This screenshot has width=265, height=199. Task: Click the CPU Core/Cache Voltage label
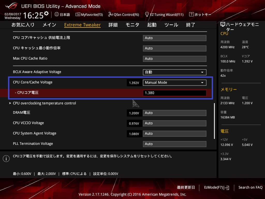coord(33,82)
